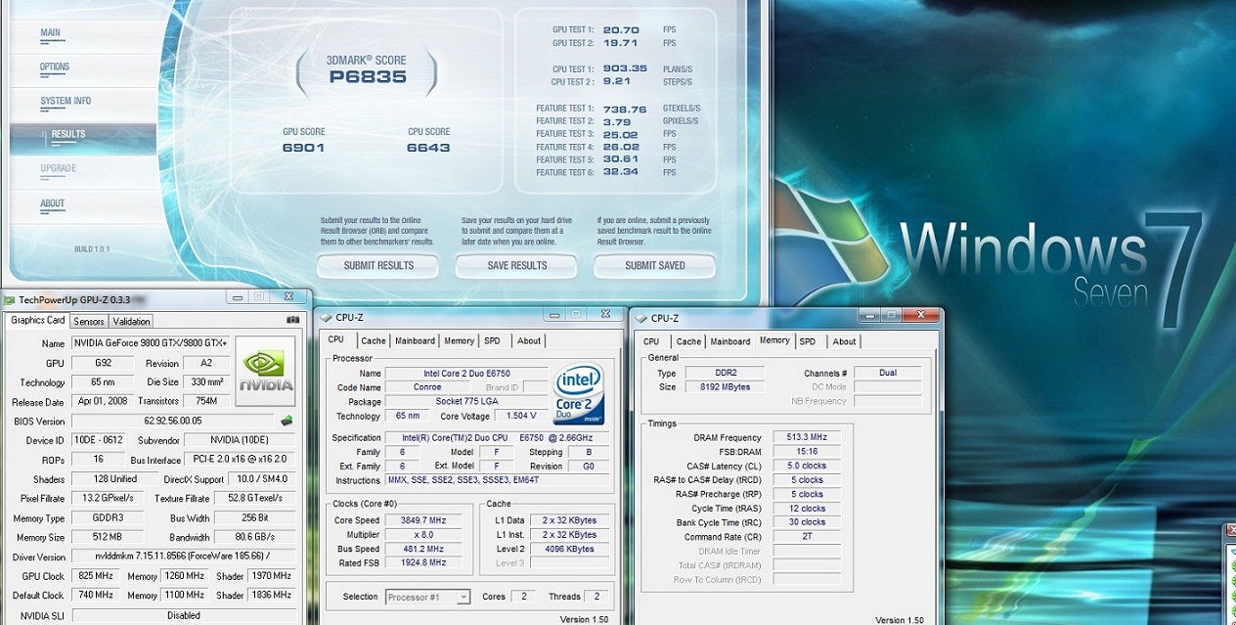Open the About section in 3DMark

coord(53,203)
